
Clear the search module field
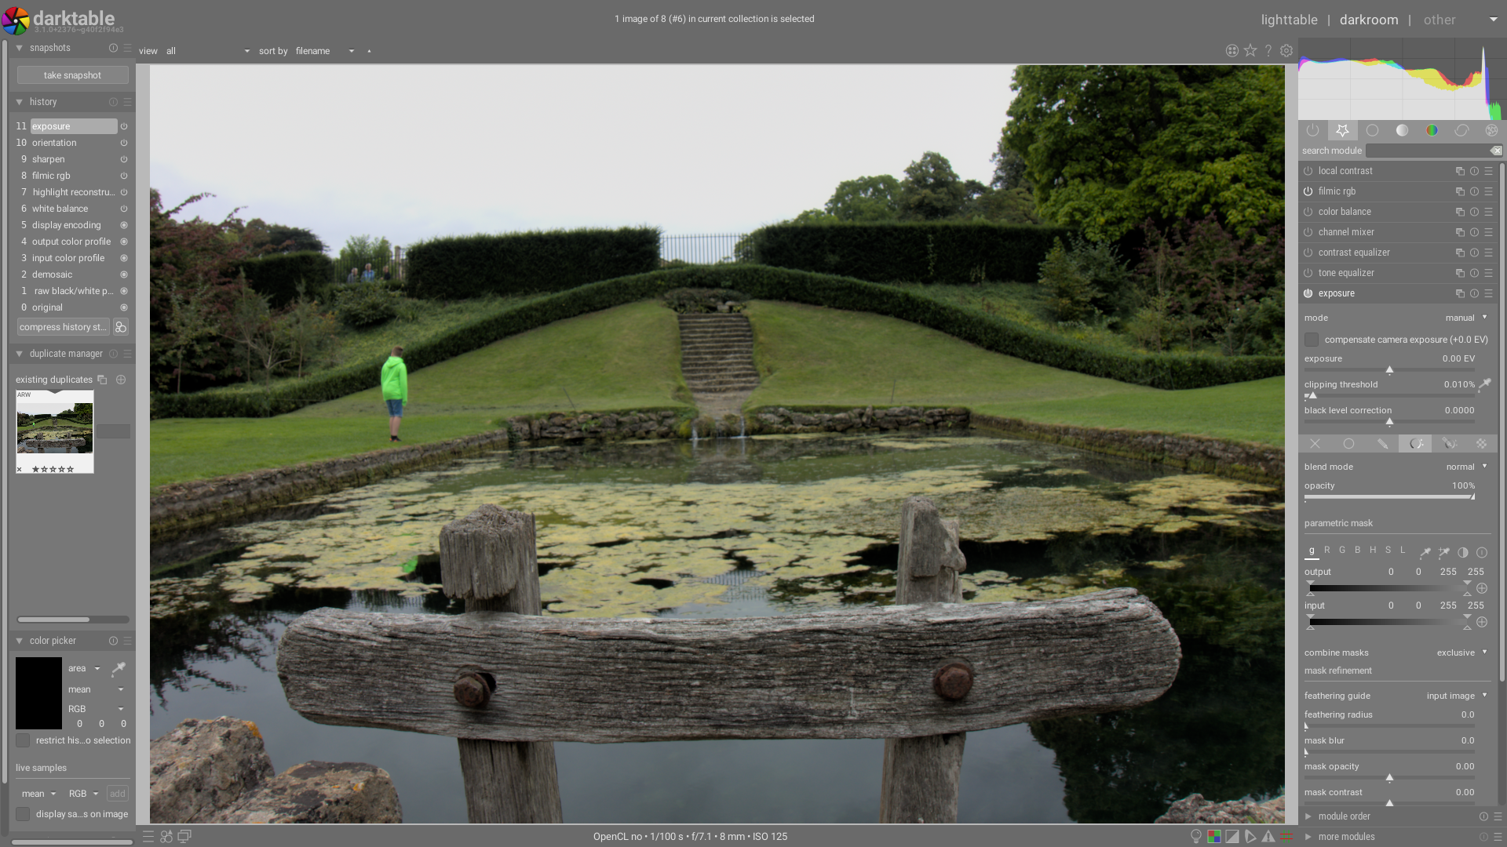[x=1496, y=151]
